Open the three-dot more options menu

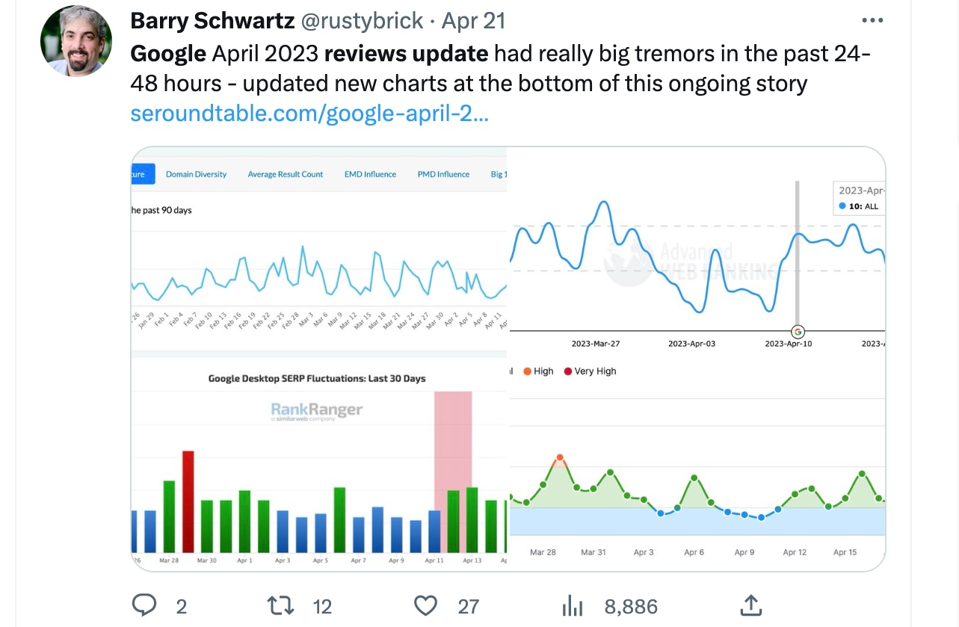tap(872, 21)
